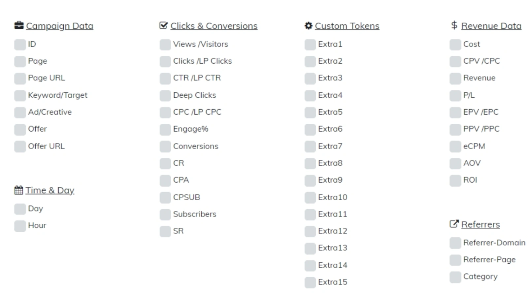Open the Campaign Data heading link

coord(59,26)
